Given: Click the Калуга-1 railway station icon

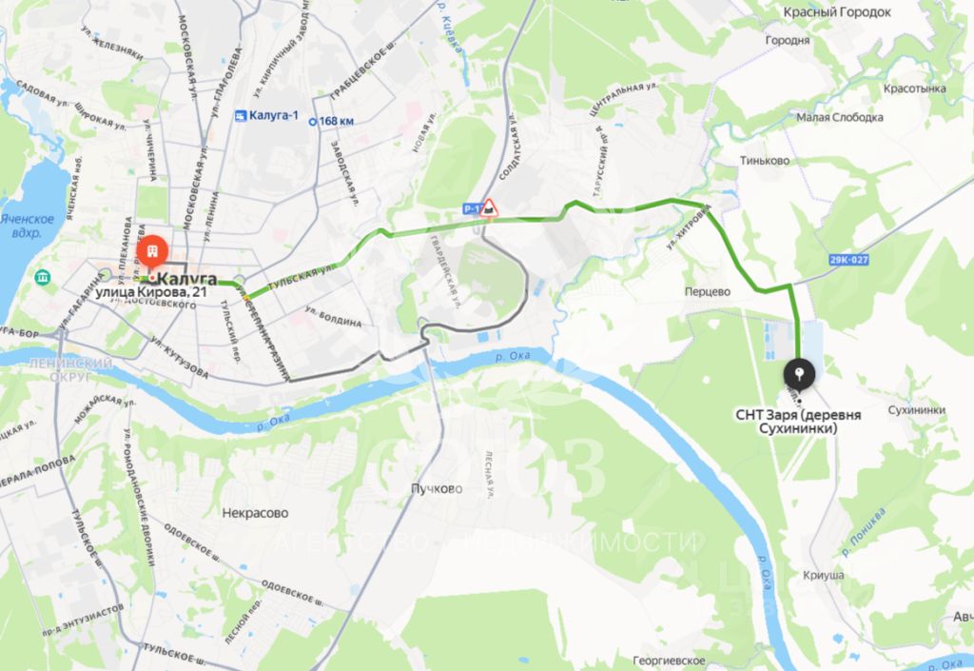Looking at the screenshot, I should click(241, 115).
